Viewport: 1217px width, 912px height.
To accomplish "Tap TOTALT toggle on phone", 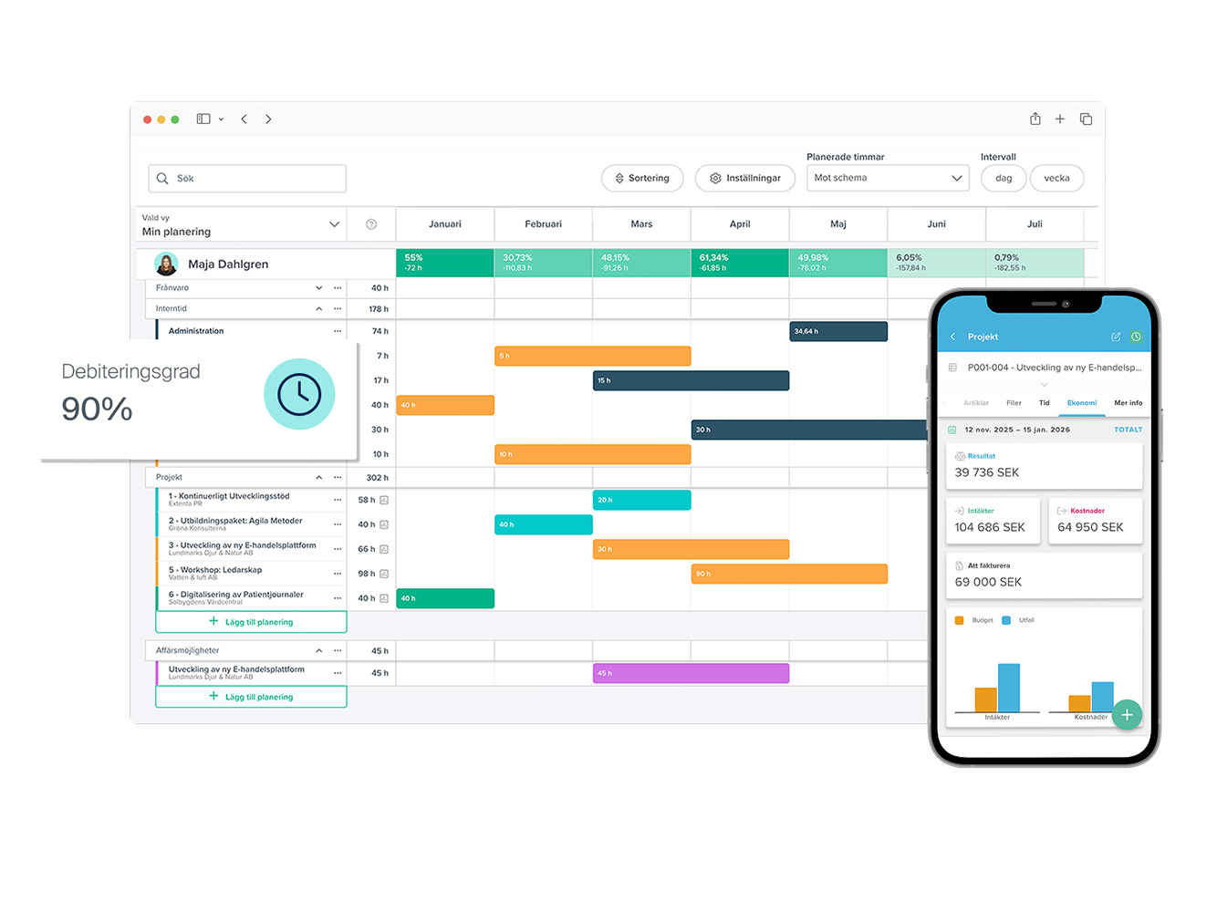I will click(1128, 430).
